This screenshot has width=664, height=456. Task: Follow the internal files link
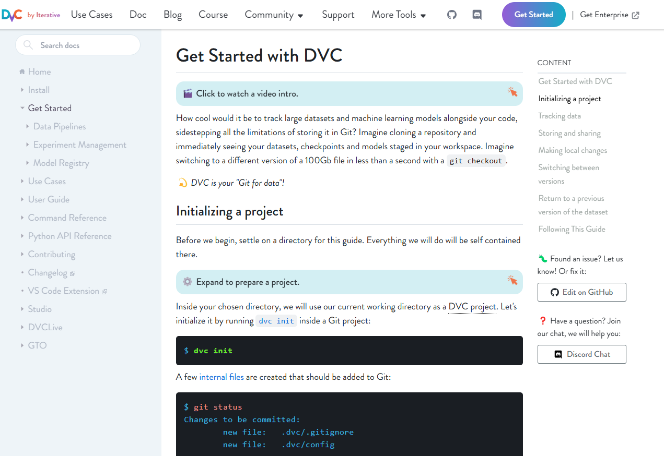point(222,377)
